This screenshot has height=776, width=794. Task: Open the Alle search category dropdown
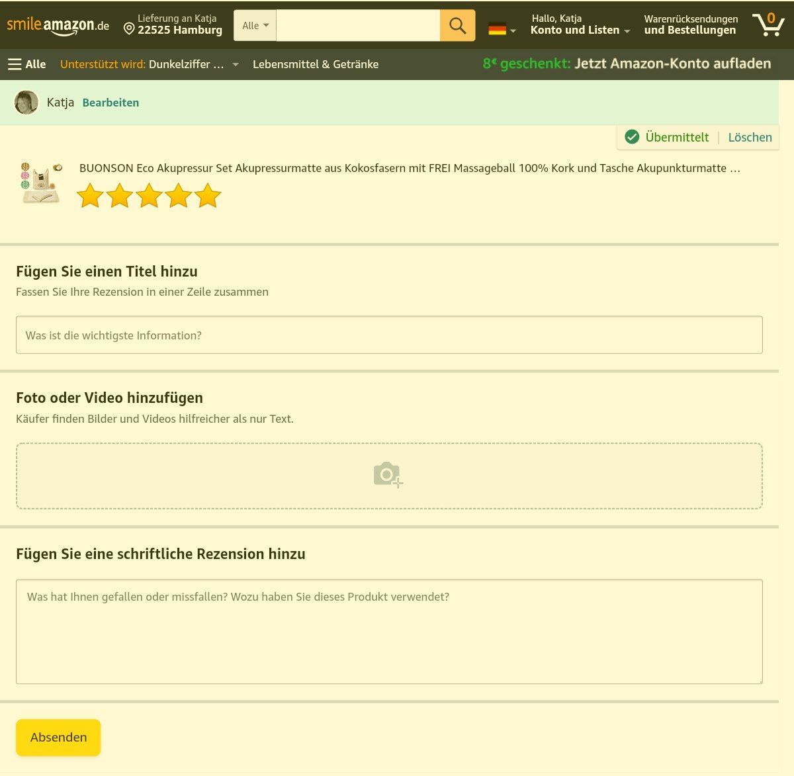[255, 26]
